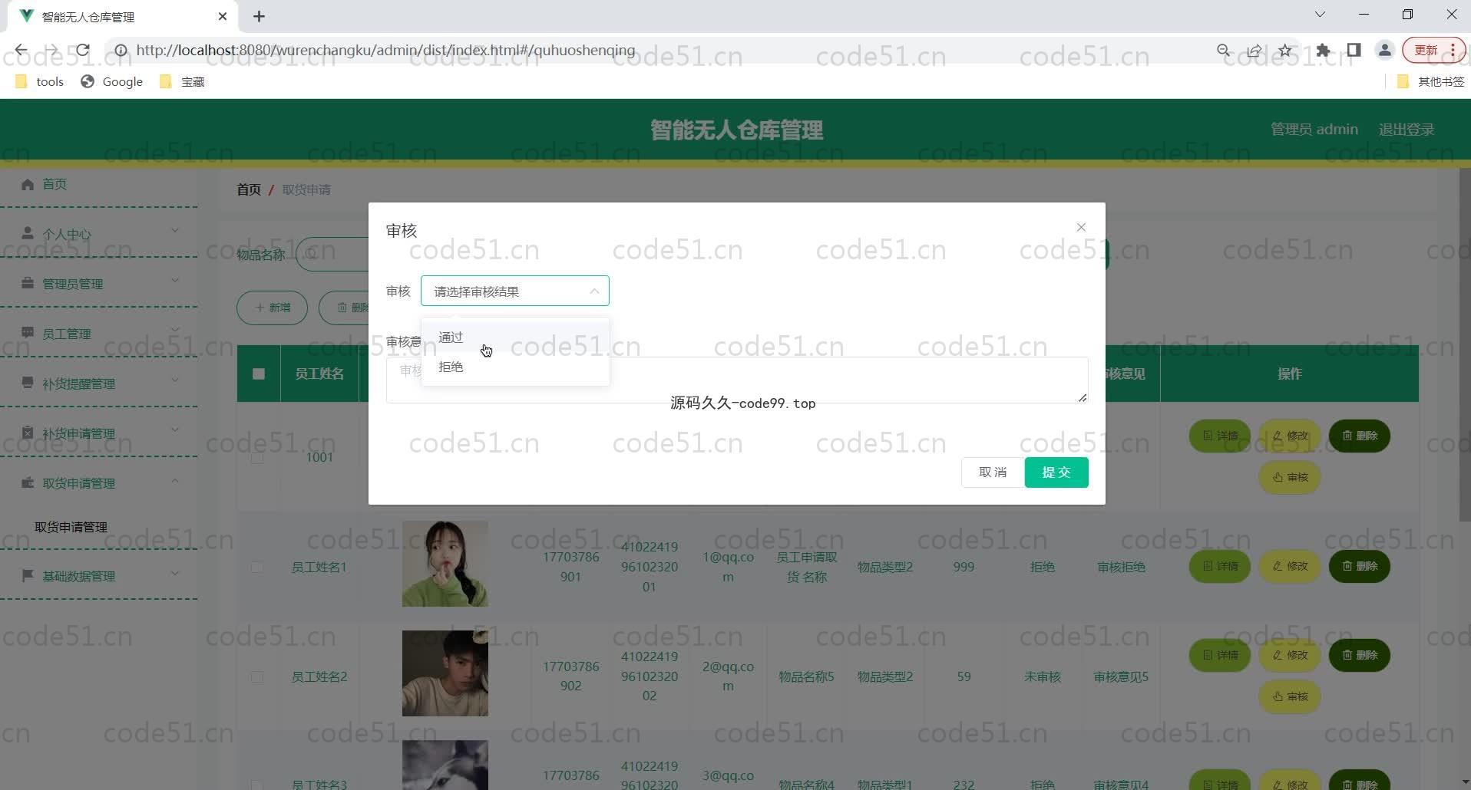Click 审核 for row 员工姓名2
Image resolution: width=1471 pixels, height=790 pixels.
click(x=1290, y=696)
